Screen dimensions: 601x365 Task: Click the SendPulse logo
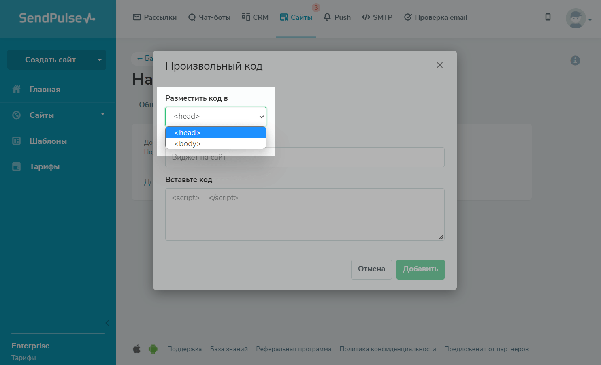pos(57,18)
